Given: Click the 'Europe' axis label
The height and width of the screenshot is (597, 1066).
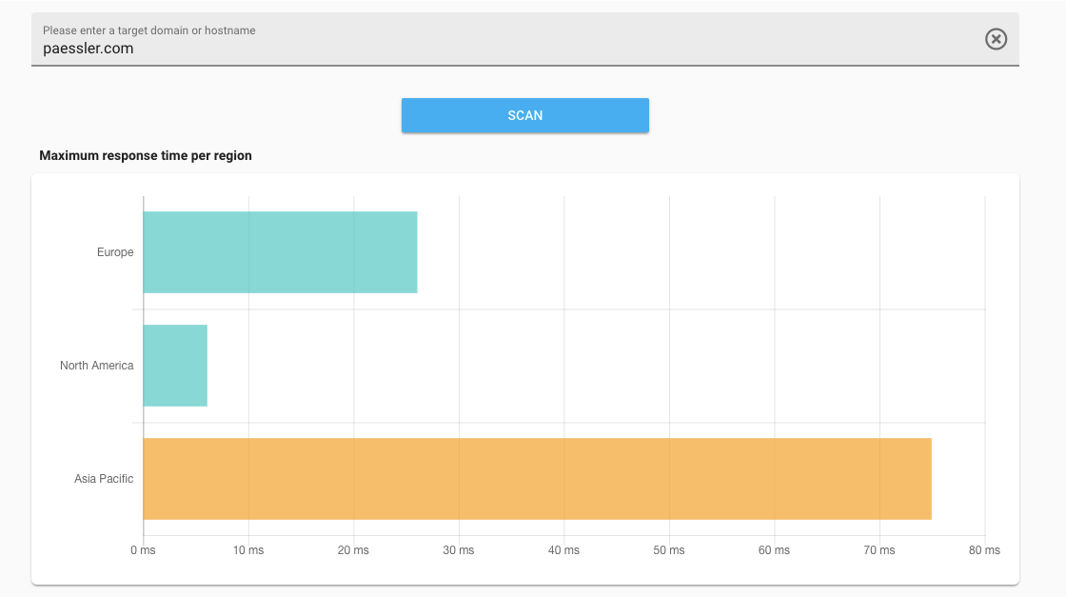Looking at the screenshot, I should click(x=115, y=252).
